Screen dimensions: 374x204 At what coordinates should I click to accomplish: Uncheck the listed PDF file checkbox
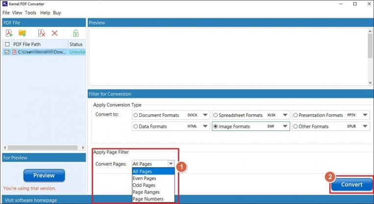[x=7, y=52]
